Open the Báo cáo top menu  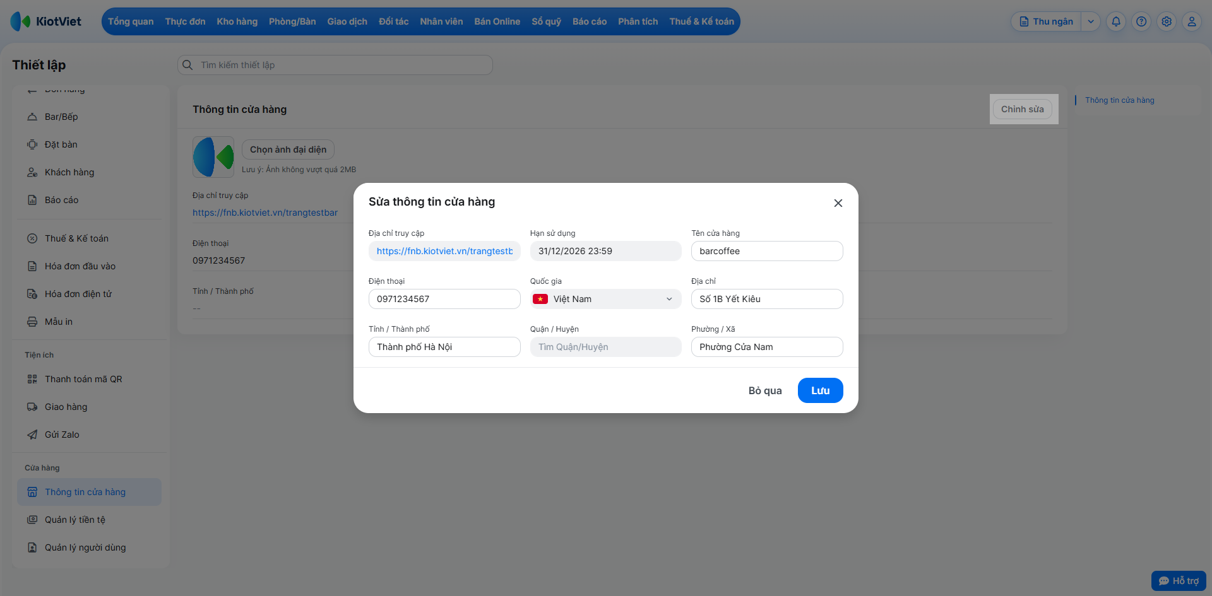[x=590, y=21]
